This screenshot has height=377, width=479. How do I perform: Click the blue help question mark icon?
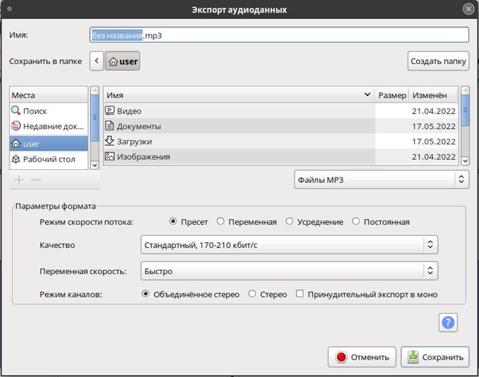click(448, 323)
